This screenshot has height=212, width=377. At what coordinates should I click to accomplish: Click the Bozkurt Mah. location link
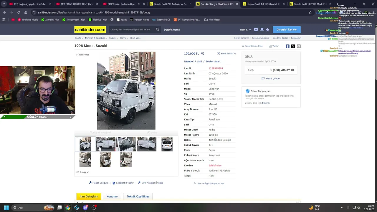point(213,62)
